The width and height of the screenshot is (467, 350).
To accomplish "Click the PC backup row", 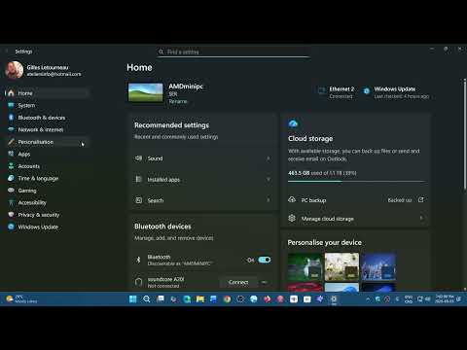I will click(356, 200).
